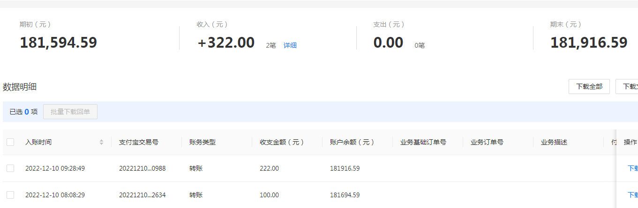Click the 批量下载回单 button
This screenshot has width=638, height=208.
[x=70, y=112]
